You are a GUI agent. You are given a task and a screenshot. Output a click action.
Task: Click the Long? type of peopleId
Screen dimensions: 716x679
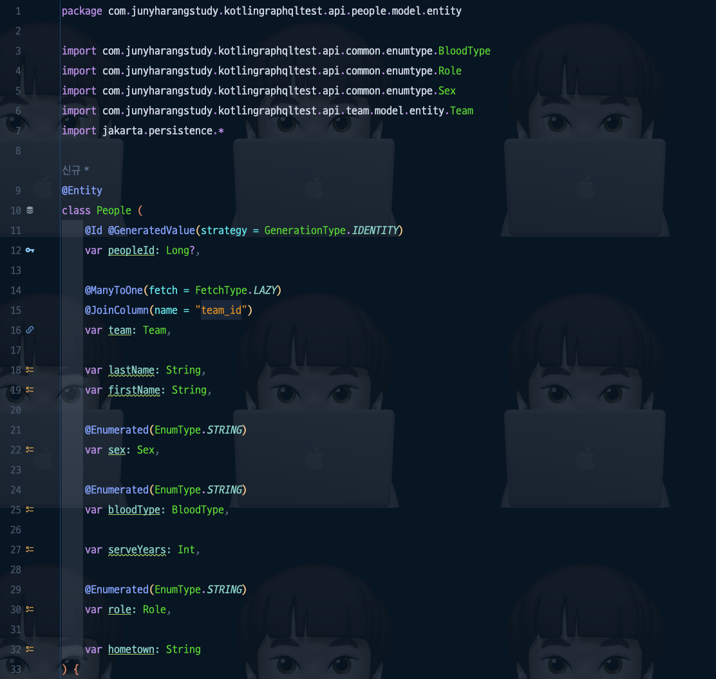click(x=180, y=250)
